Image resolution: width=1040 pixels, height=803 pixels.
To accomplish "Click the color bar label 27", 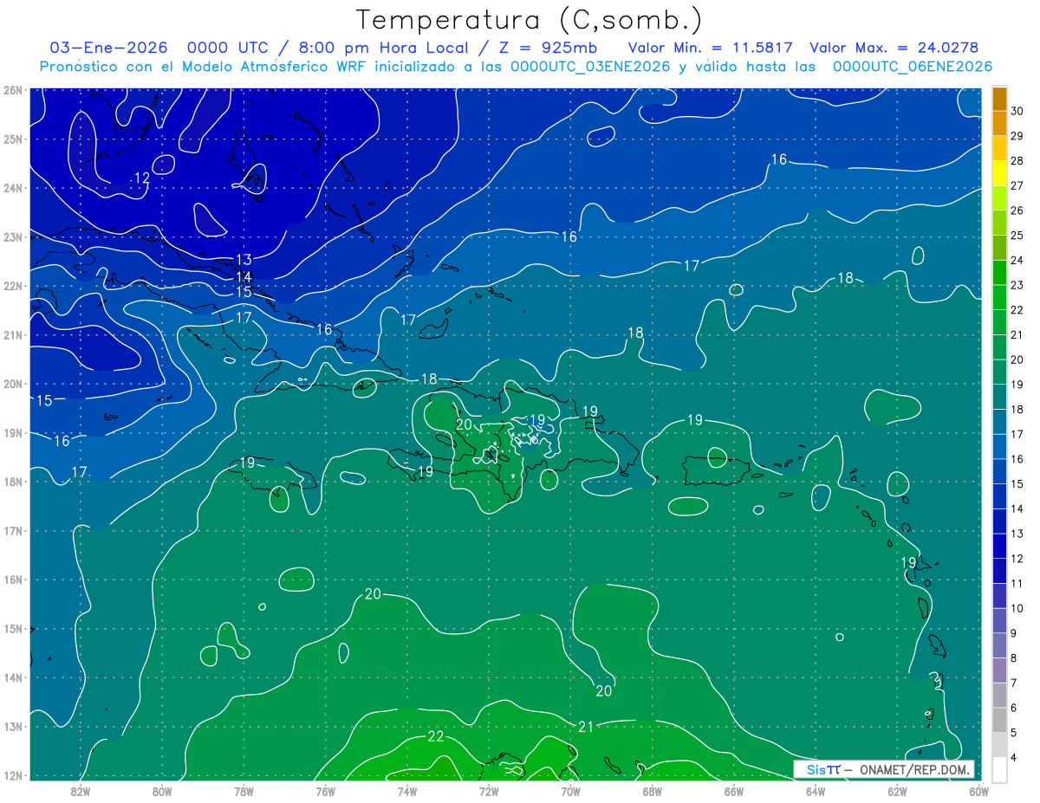I will (x=1017, y=185).
